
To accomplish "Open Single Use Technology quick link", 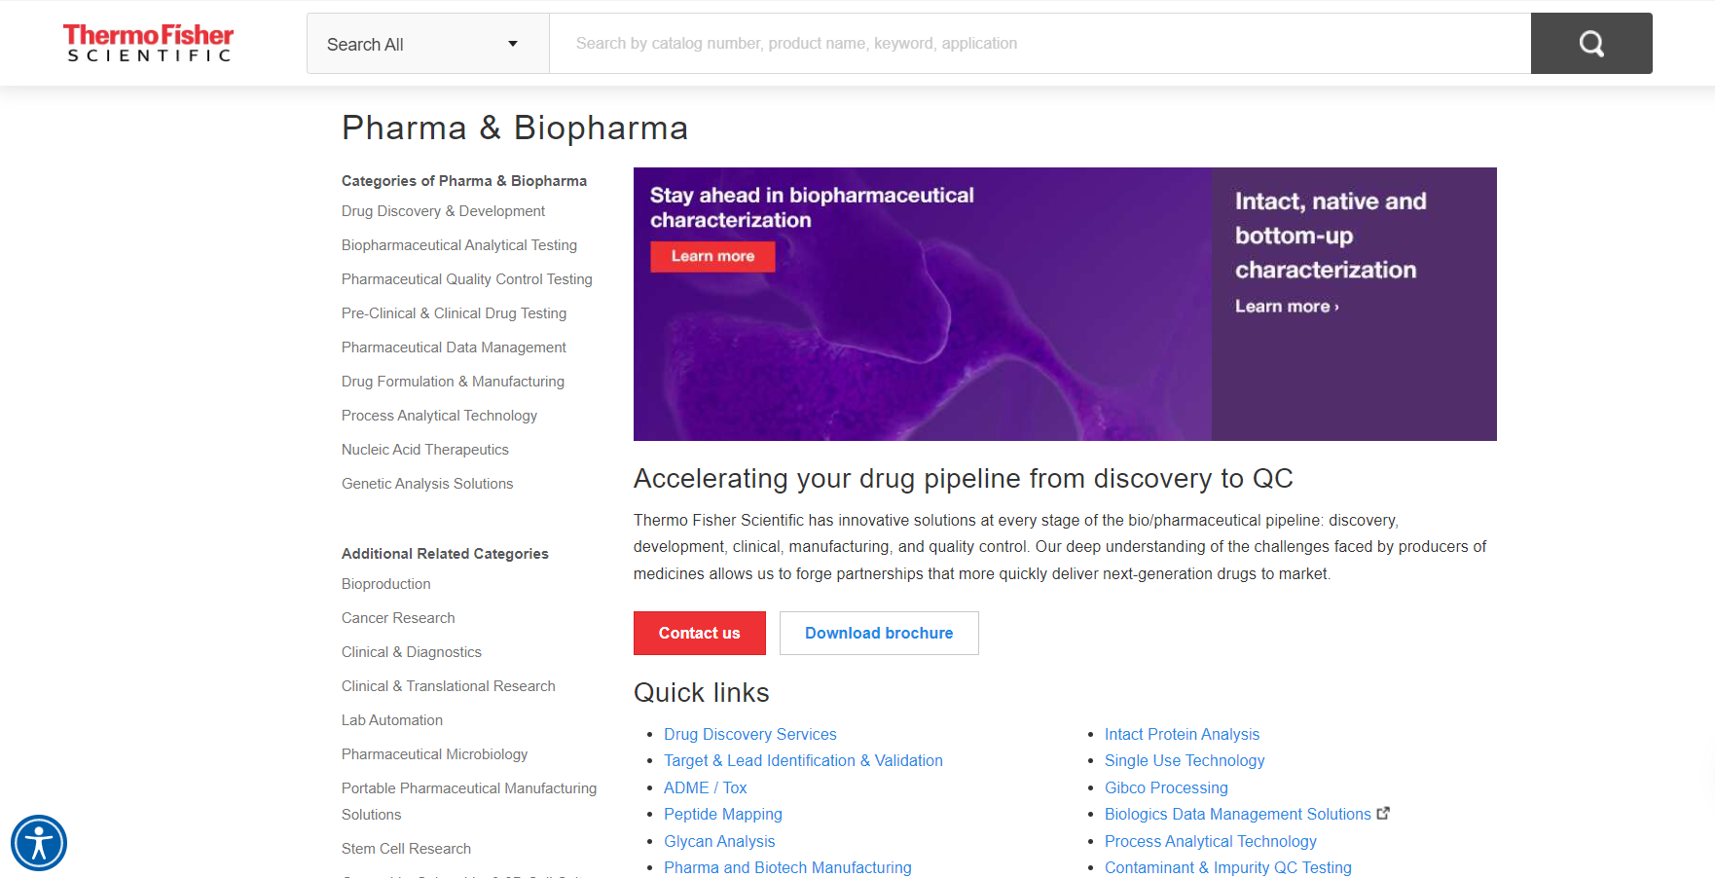I will 1185,760.
